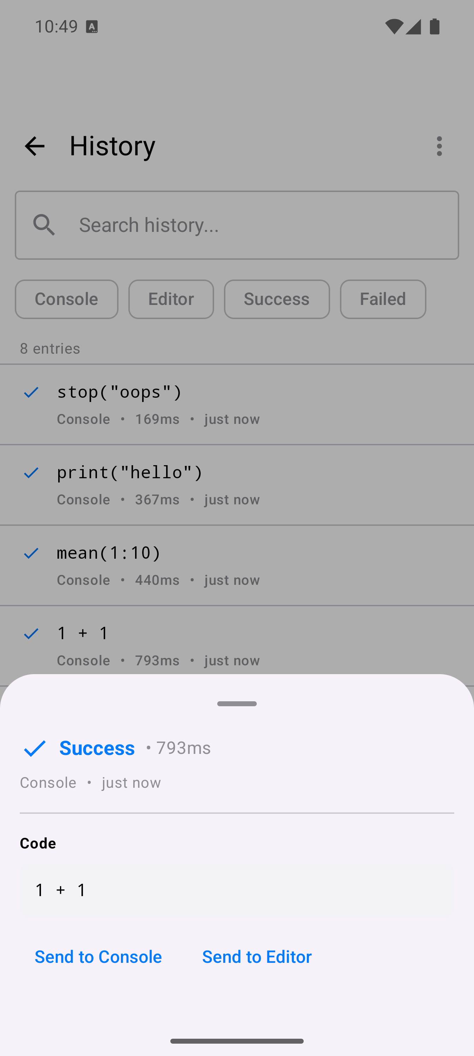Tap the battery icon in status bar
This screenshot has width=474, height=1056.
coord(434,26)
